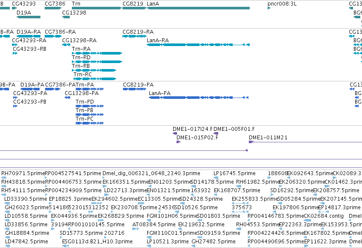Click the DME1-011M21 start marker

[251, 142]
